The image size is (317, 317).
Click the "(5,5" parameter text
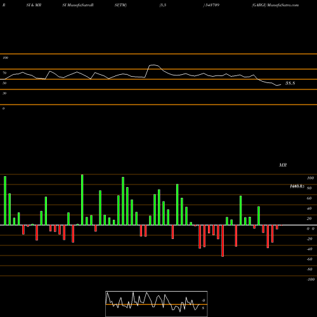click(163, 5)
